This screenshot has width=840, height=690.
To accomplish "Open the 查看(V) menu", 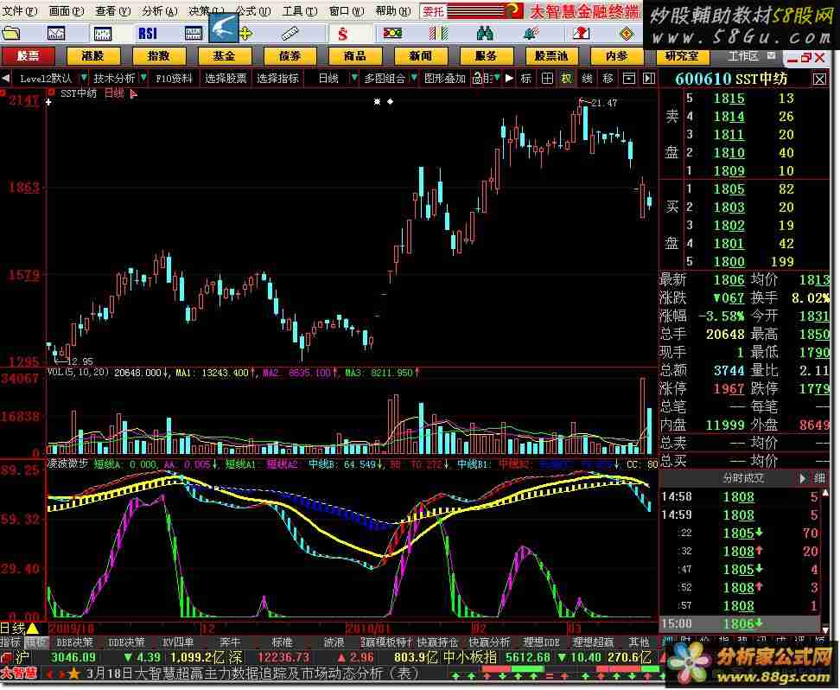I will click(x=113, y=11).
